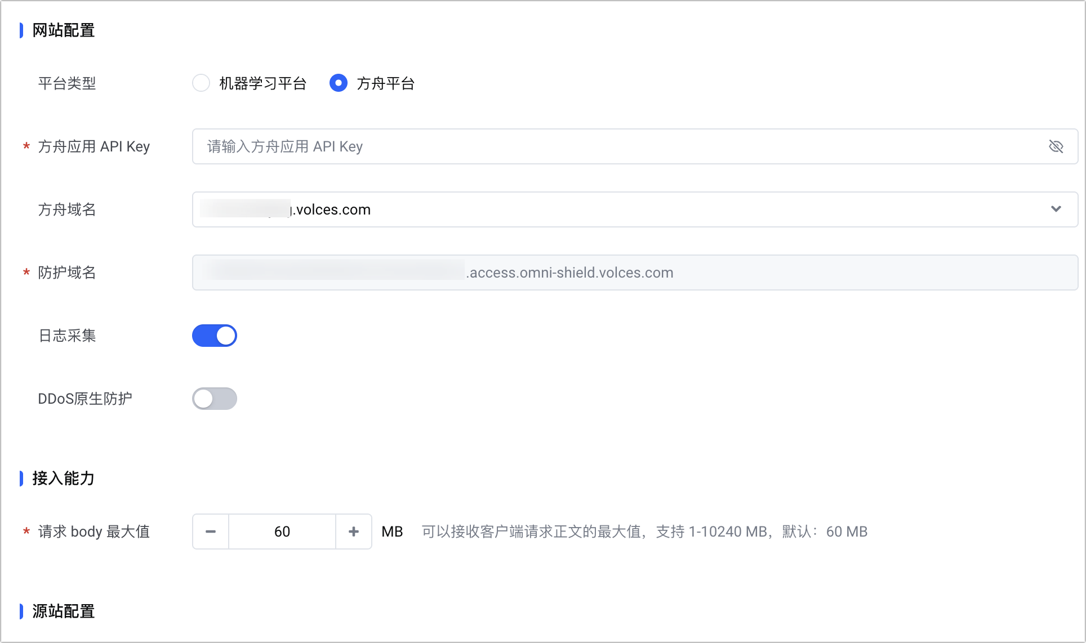Viewport: 1086px width, 643px height.
Task: Expand the 方舟域名 dropdown chevron
Action: coord(1056,209)
